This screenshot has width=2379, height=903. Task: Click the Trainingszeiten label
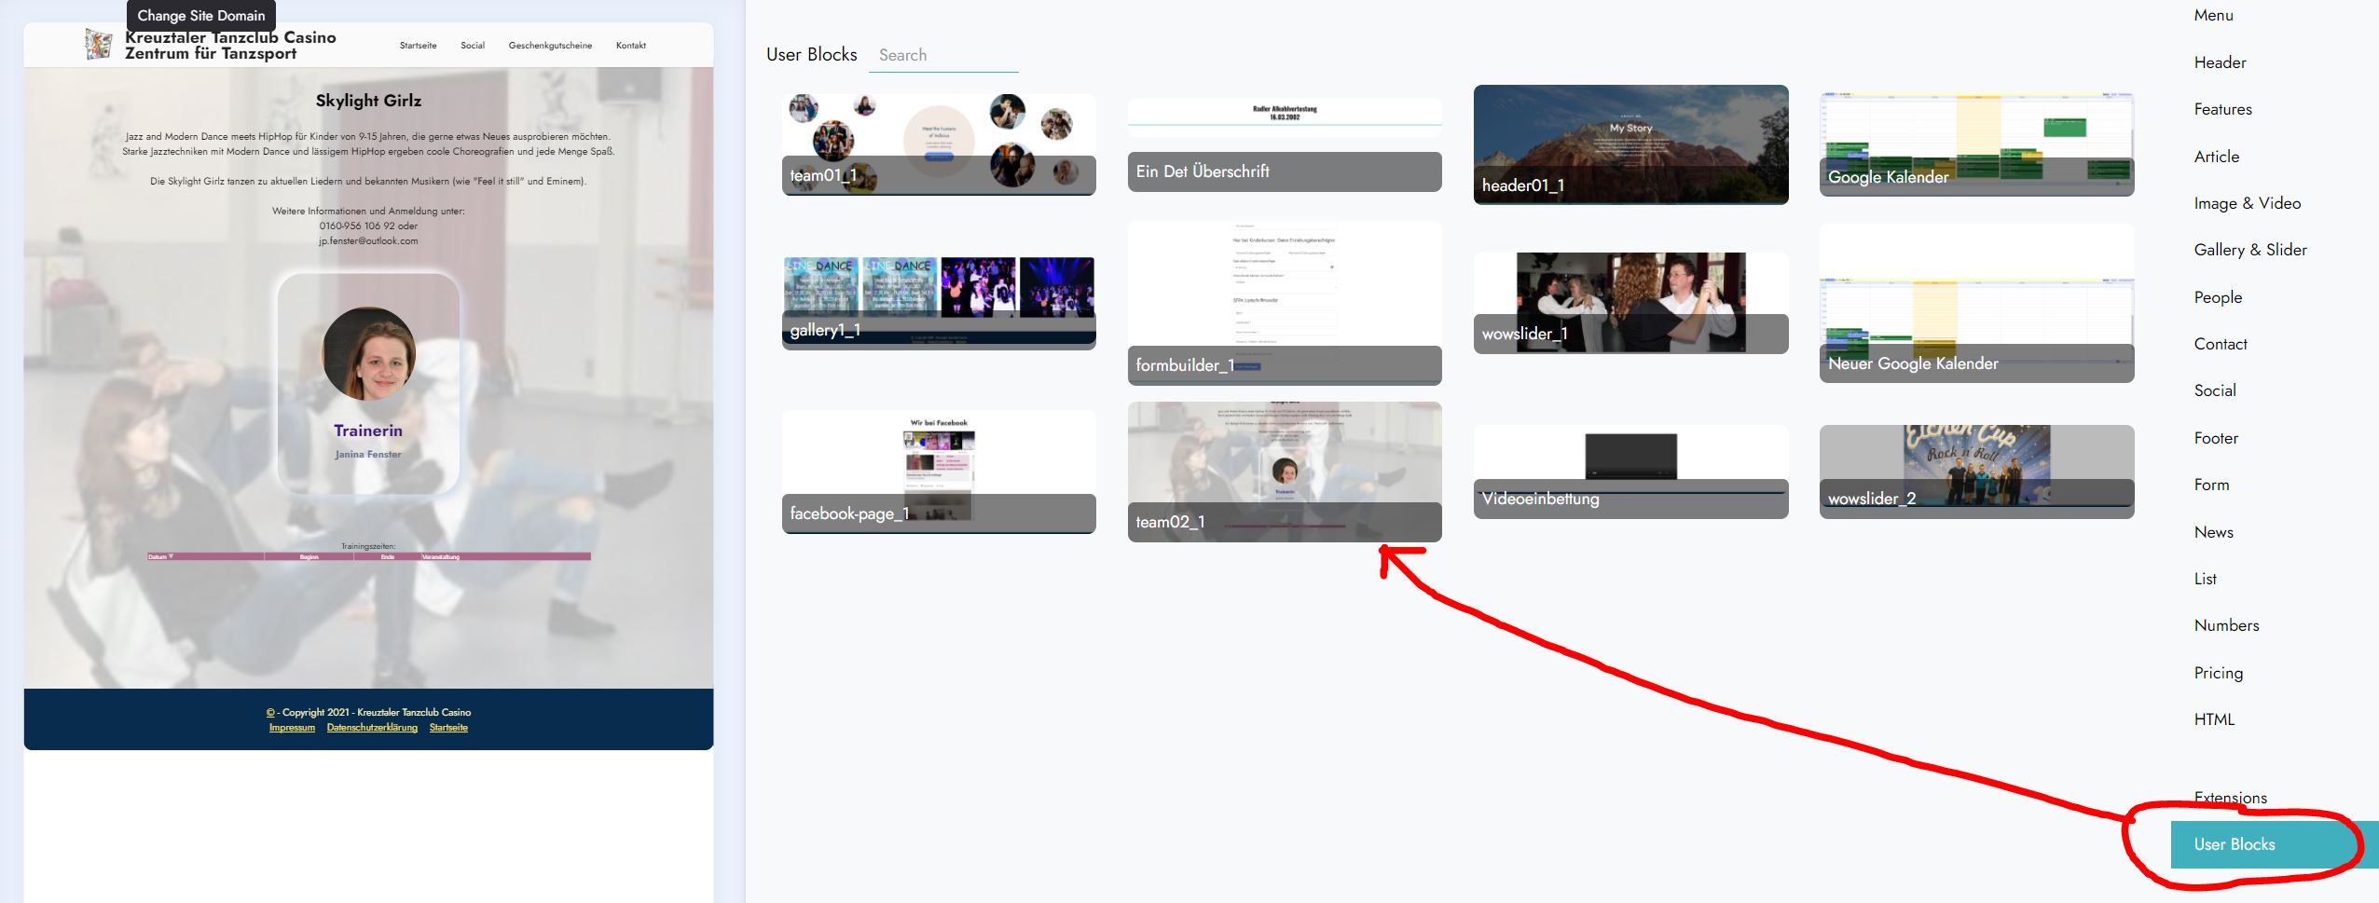pyautogui.click(x=368, y=546)
